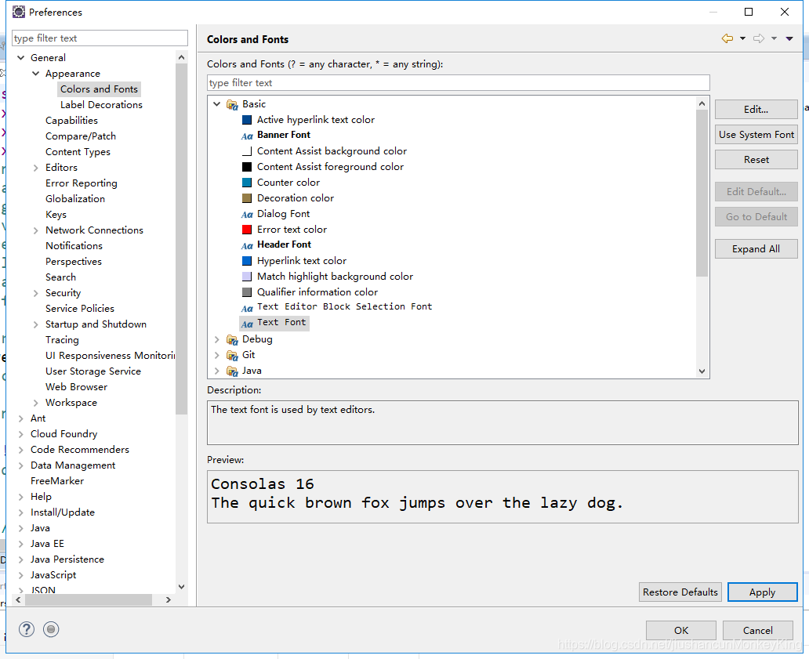809x659 pixels.
Task: Confirm with the OK button
Action: point(681,630)
